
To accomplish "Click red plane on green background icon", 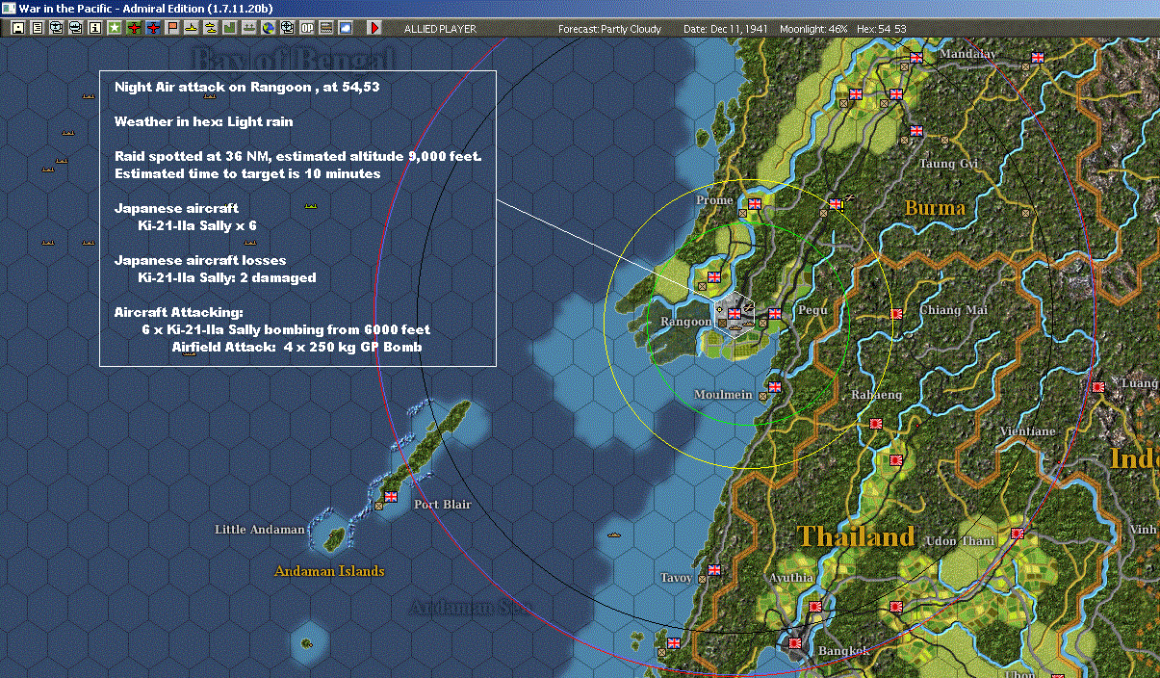I will [134, 29].
